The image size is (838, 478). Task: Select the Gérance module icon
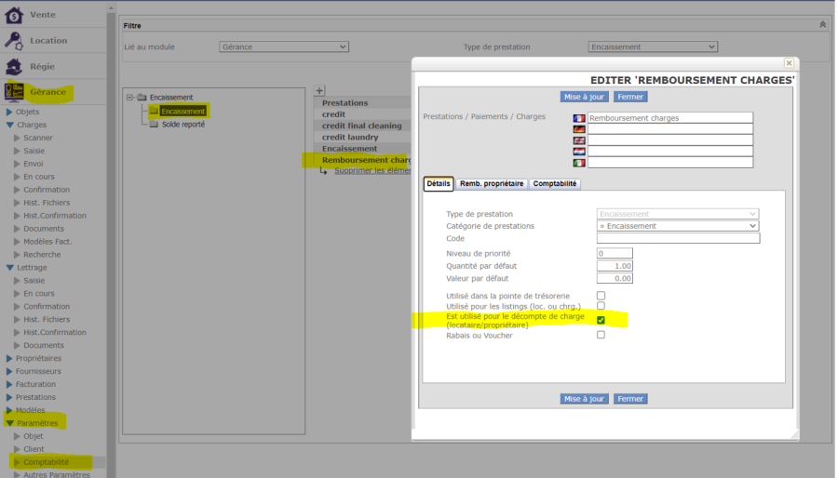coord(14,92)
